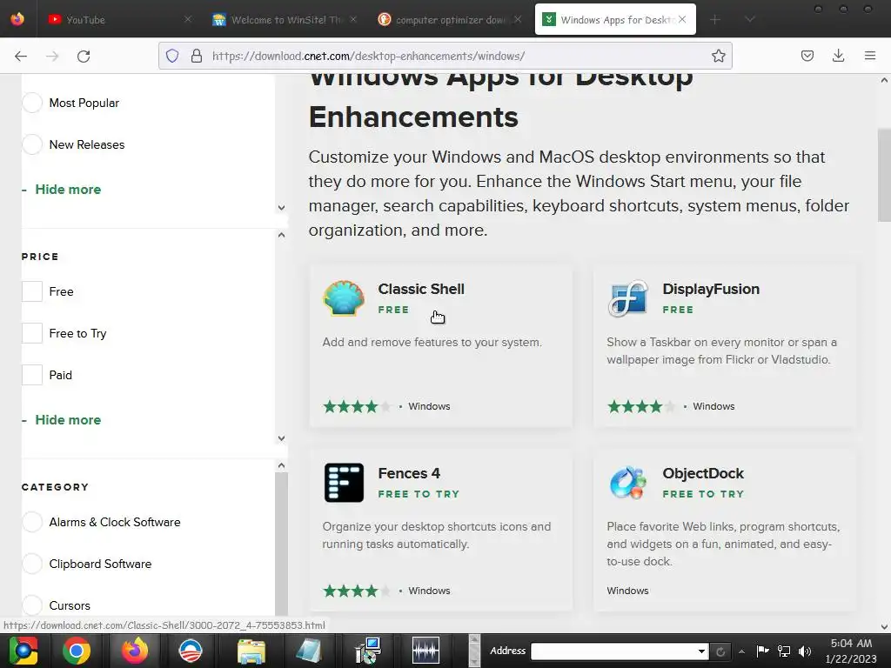List all tabs dropdown arrow

click(x=750, y=20)
